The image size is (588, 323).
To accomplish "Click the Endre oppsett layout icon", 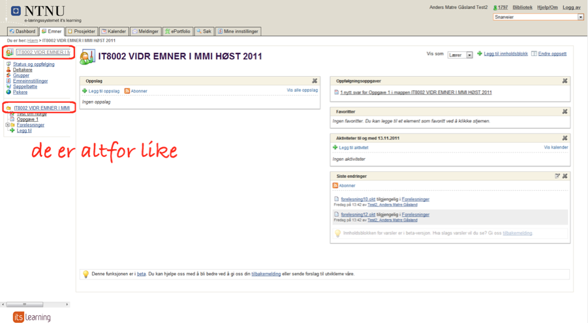I will click(x=534, y=54).
